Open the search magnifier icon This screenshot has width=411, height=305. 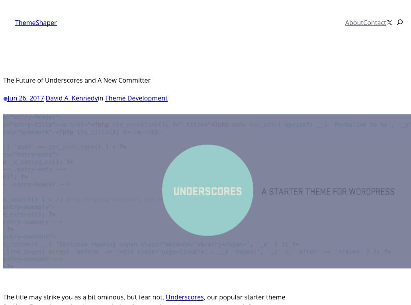400,23
